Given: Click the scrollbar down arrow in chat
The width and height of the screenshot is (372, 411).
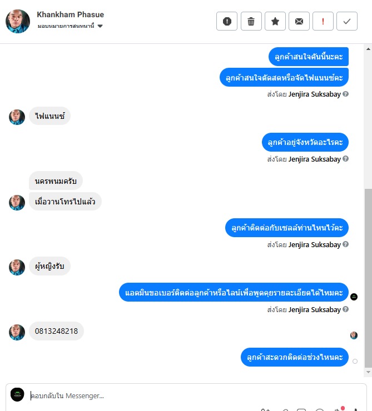Looking at the screenshot, I should coord(368,372).
